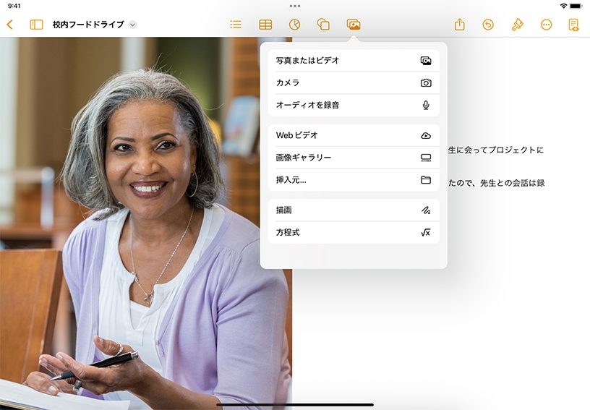590x410 pixels.
Task: Insert a table using the table icon
Action: tap(265, 25)
